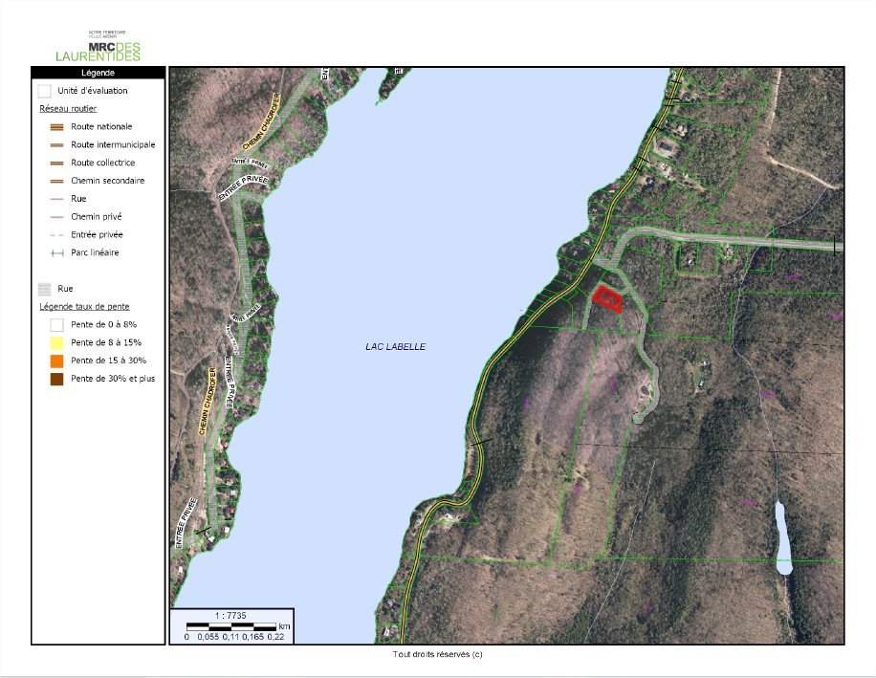Click the grey Rue polygon symbol
The image size is (876, 678).
coord(44,288)
